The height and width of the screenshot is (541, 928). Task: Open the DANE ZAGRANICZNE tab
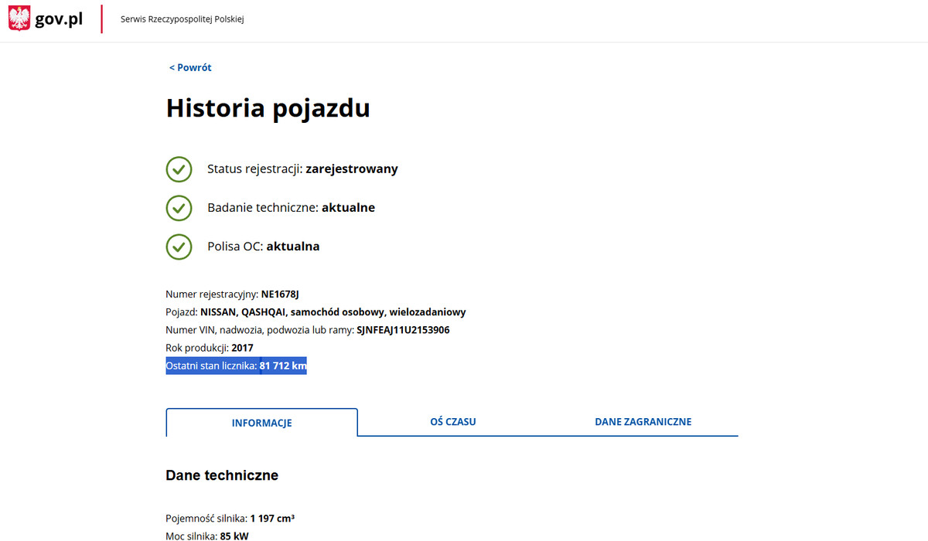point(643,422)
